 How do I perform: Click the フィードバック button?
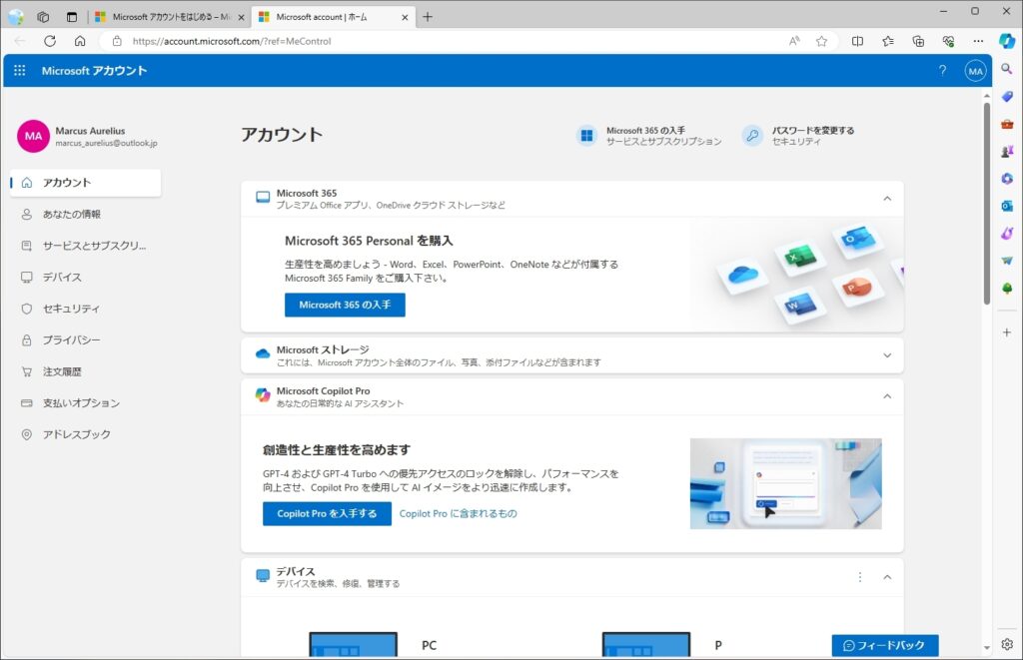click(x=884, y=645)
